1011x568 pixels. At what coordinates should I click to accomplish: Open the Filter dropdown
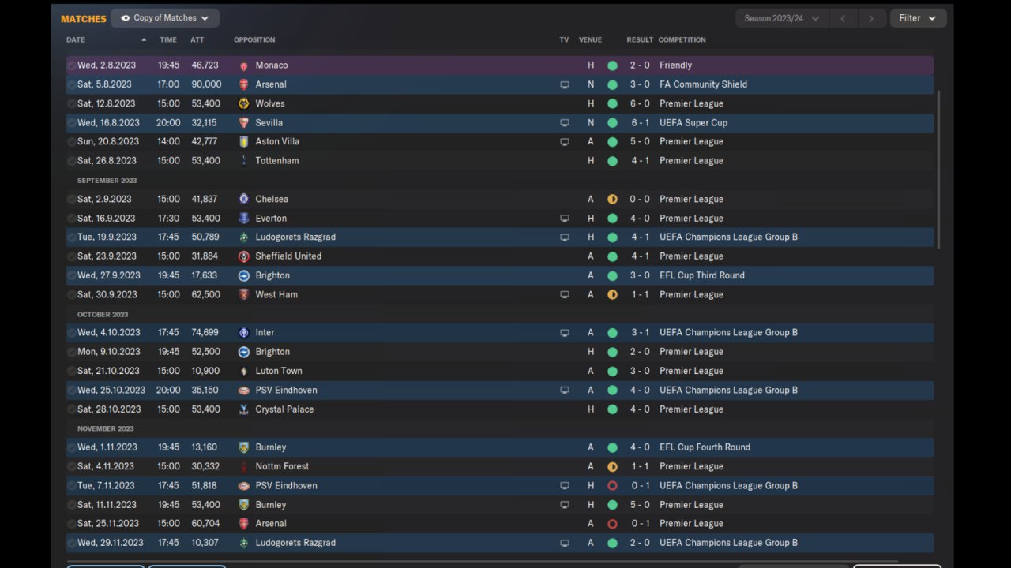918,18
